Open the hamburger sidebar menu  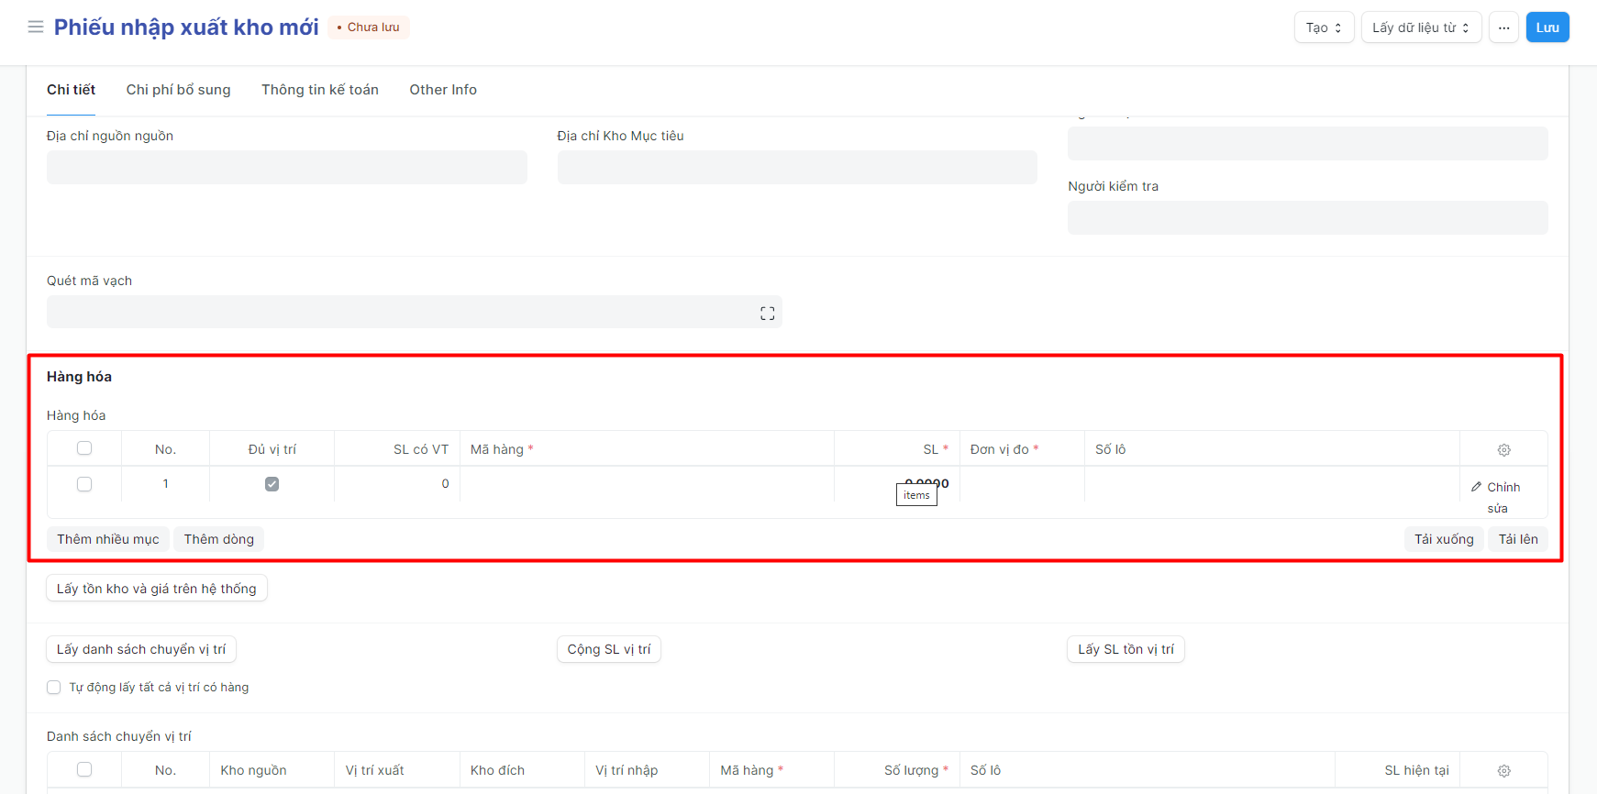[x=36, y=28]
